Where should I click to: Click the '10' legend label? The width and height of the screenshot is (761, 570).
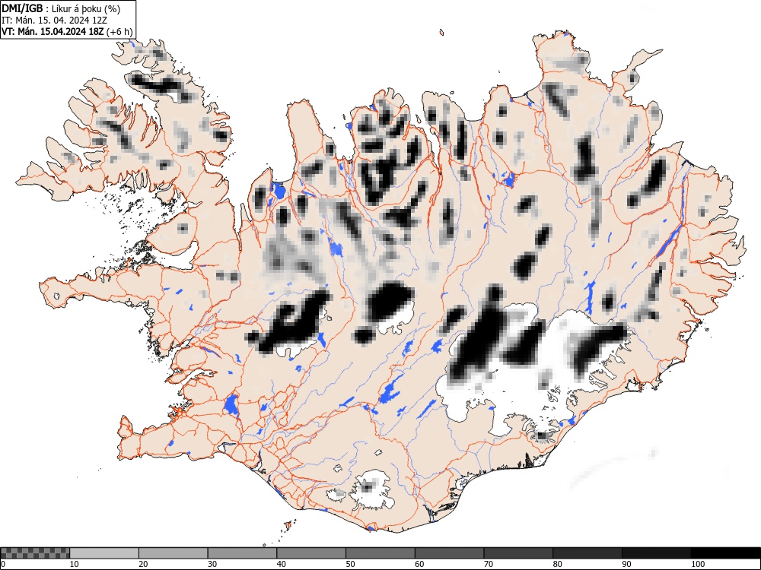pos(75,564)
